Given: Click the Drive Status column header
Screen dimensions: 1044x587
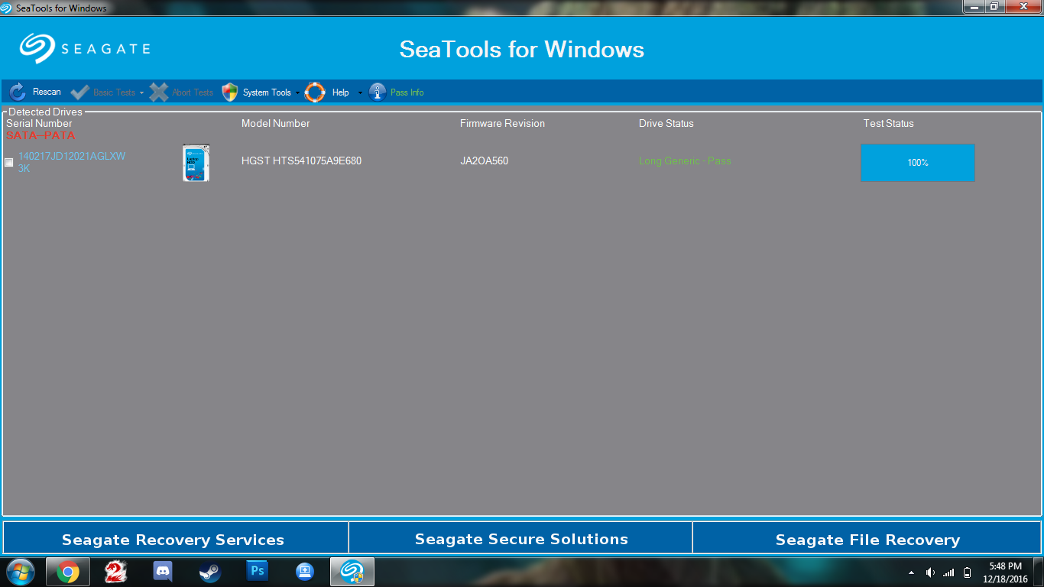Looking at the screenshot, I should [666, 123].
